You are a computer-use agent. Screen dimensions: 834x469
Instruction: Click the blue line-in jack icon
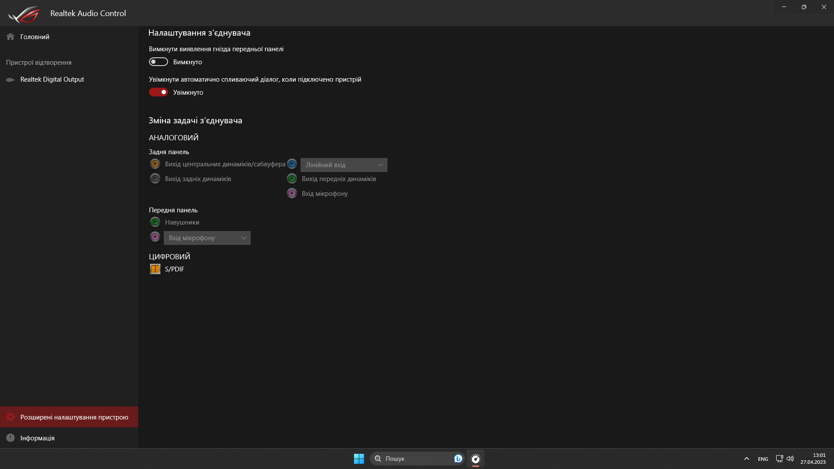(292, 164)
